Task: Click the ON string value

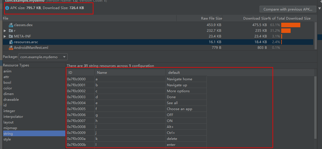Action: [170, 121]
